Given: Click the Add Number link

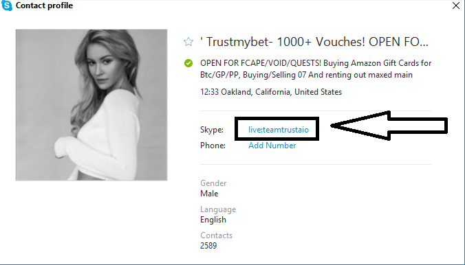Looking at the screenshot, I should (272, 146).
